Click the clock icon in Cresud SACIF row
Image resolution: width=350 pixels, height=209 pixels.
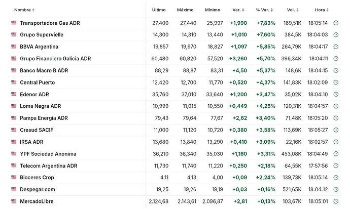(336, 130)
